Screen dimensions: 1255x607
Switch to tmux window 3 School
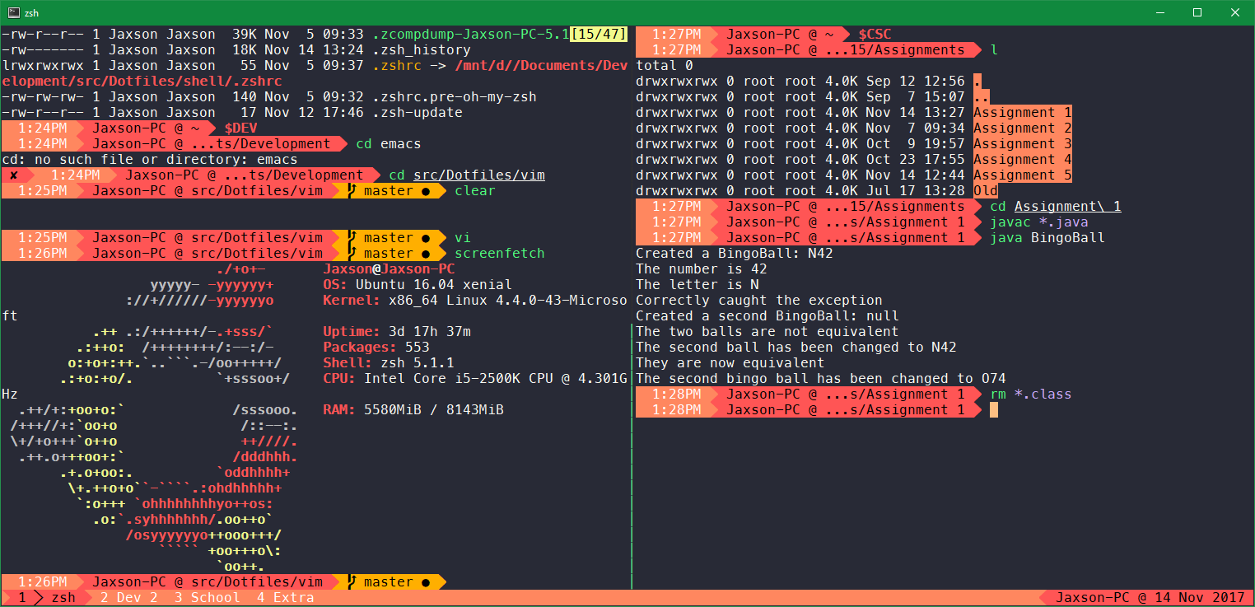207,598
